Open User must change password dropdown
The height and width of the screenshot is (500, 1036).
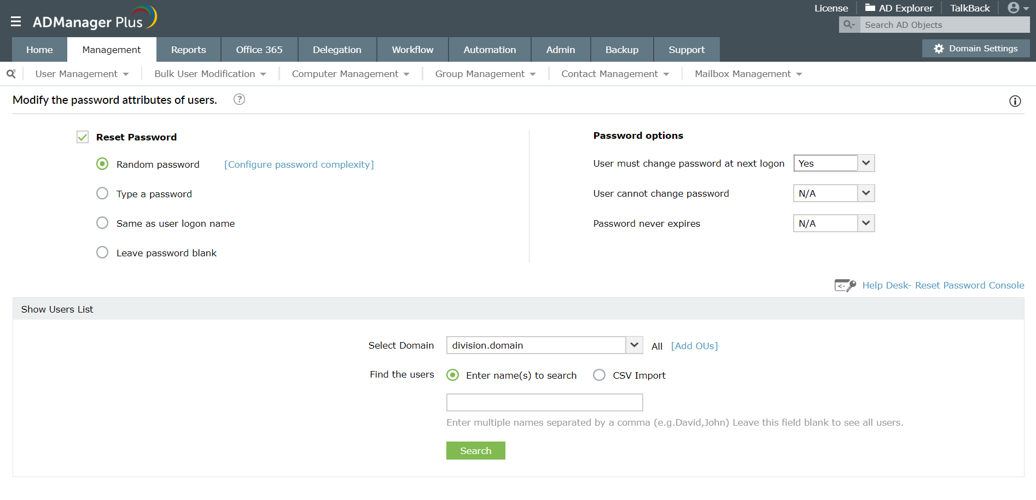(834, 163)
